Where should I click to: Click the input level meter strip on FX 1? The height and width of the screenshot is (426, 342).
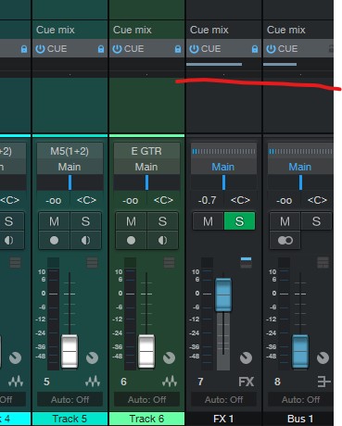[x=223, y=151]
